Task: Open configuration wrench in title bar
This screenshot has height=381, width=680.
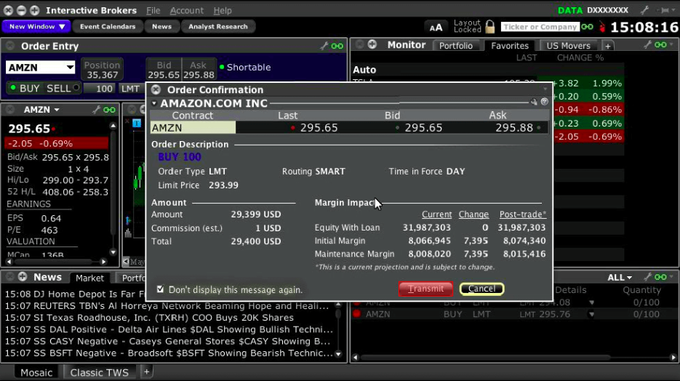Action: pyautogui.click(x=645, y=9)
